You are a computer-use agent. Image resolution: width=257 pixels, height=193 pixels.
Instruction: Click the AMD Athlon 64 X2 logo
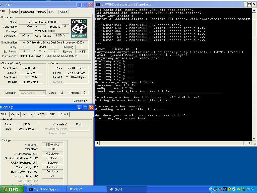(79, 28)
